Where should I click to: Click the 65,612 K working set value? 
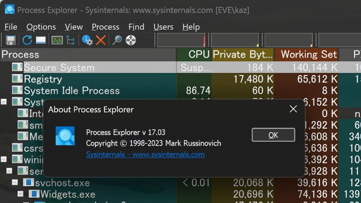318,79
